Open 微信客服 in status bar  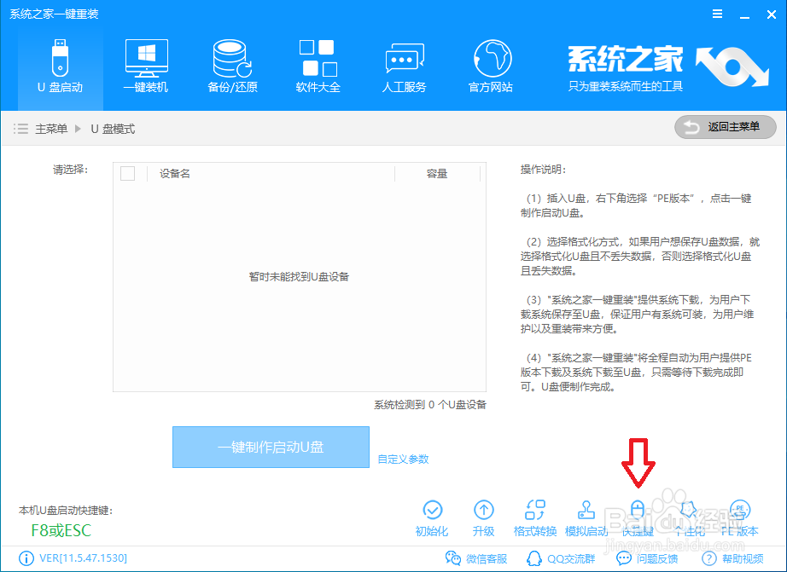[475, 558]
